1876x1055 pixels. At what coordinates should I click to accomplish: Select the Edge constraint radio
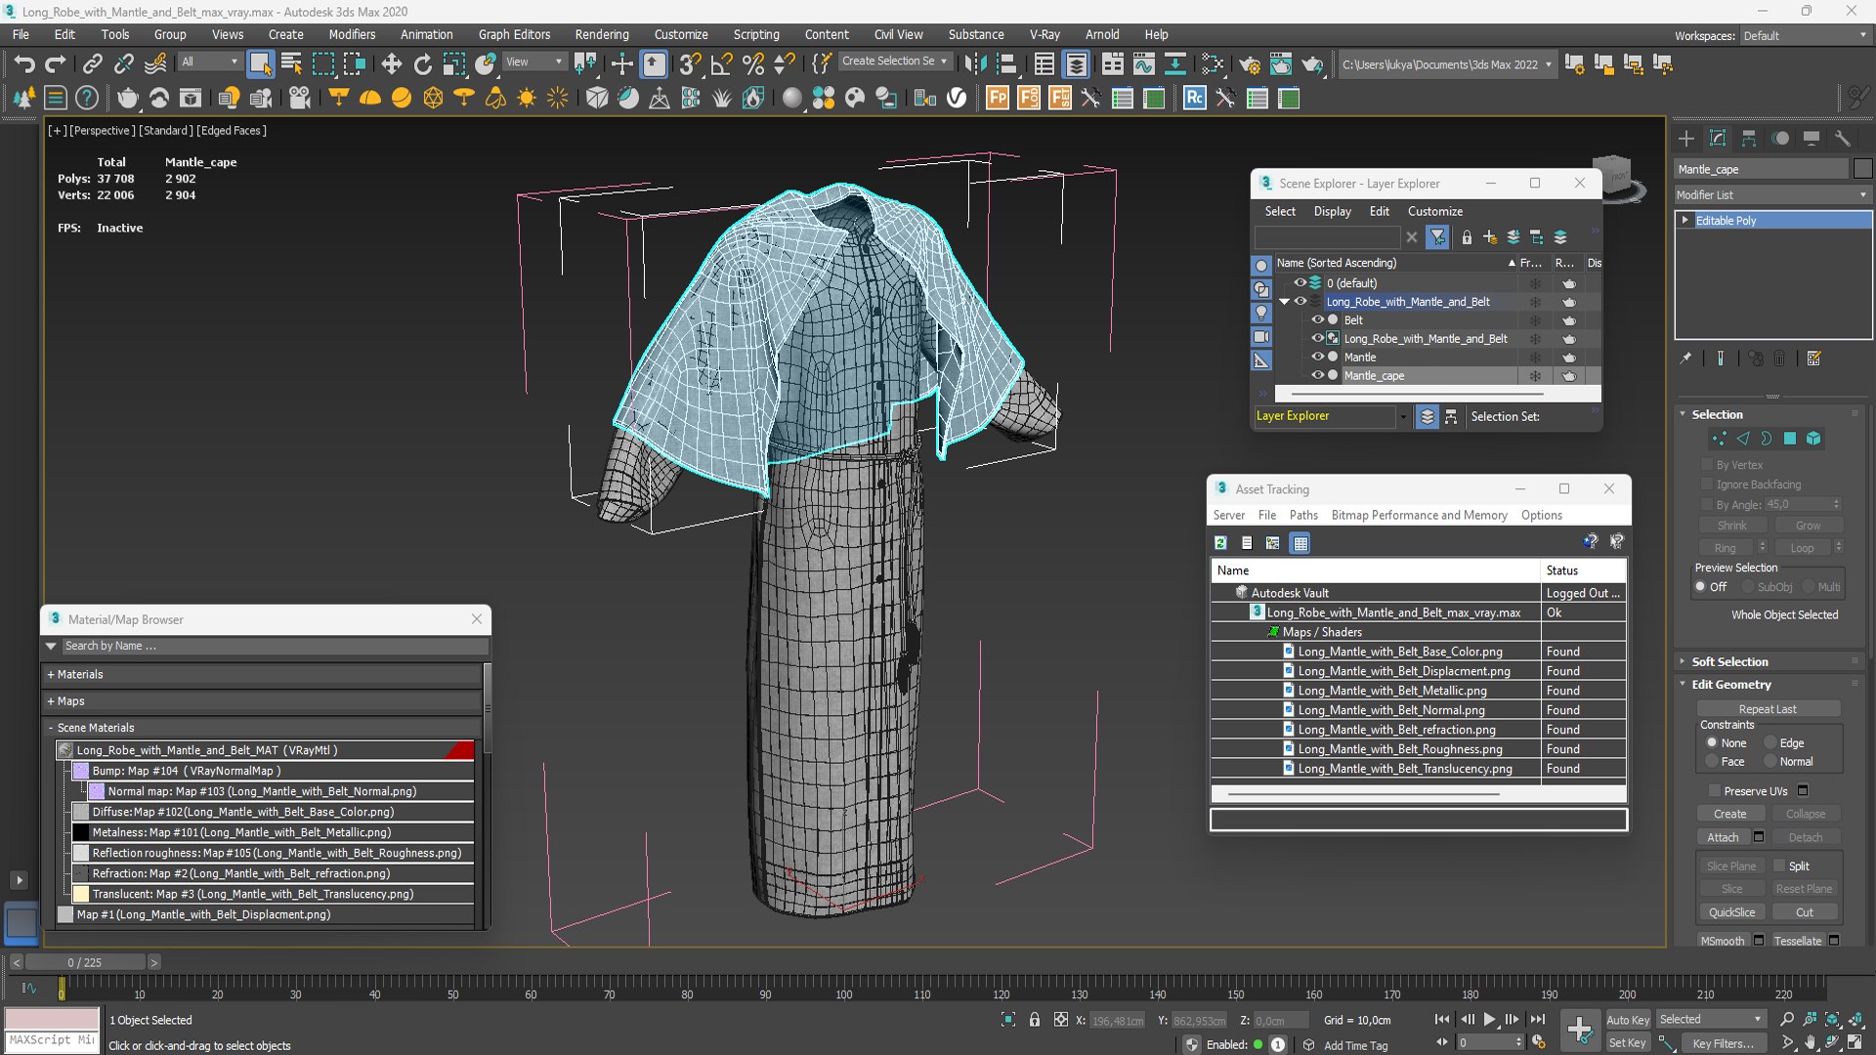point(1770,742)
